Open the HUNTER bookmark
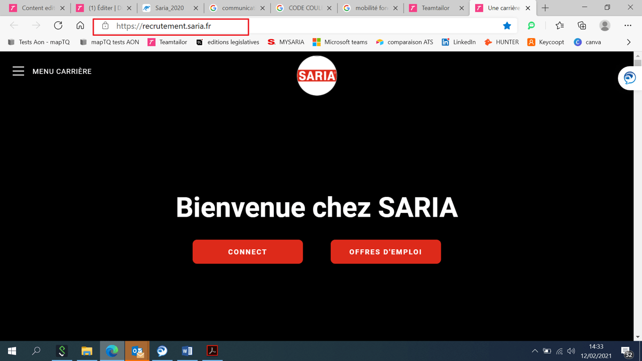The image size is (642, 361). [x=501, y=42]
